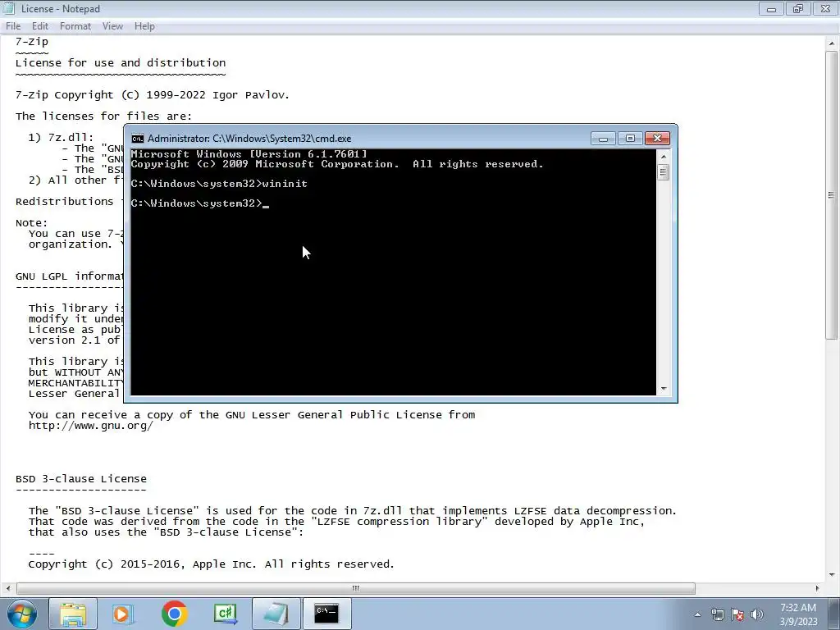Click 'The licenses for files are:' line
This screenshot has width=840, height=630.
click(x=103, y=116)
